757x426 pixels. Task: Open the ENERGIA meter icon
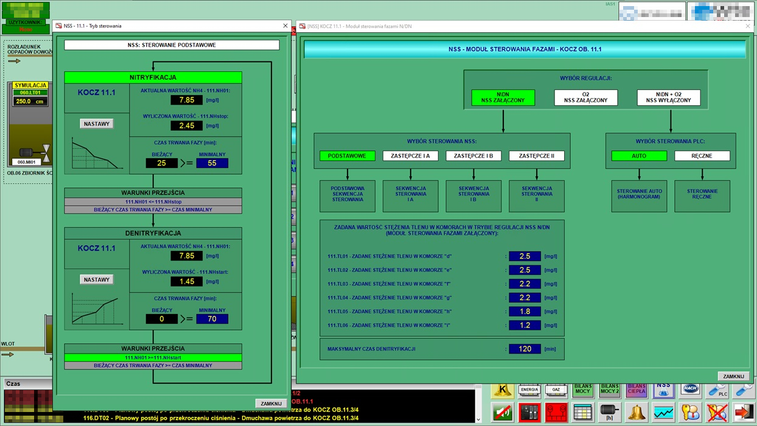529,390
